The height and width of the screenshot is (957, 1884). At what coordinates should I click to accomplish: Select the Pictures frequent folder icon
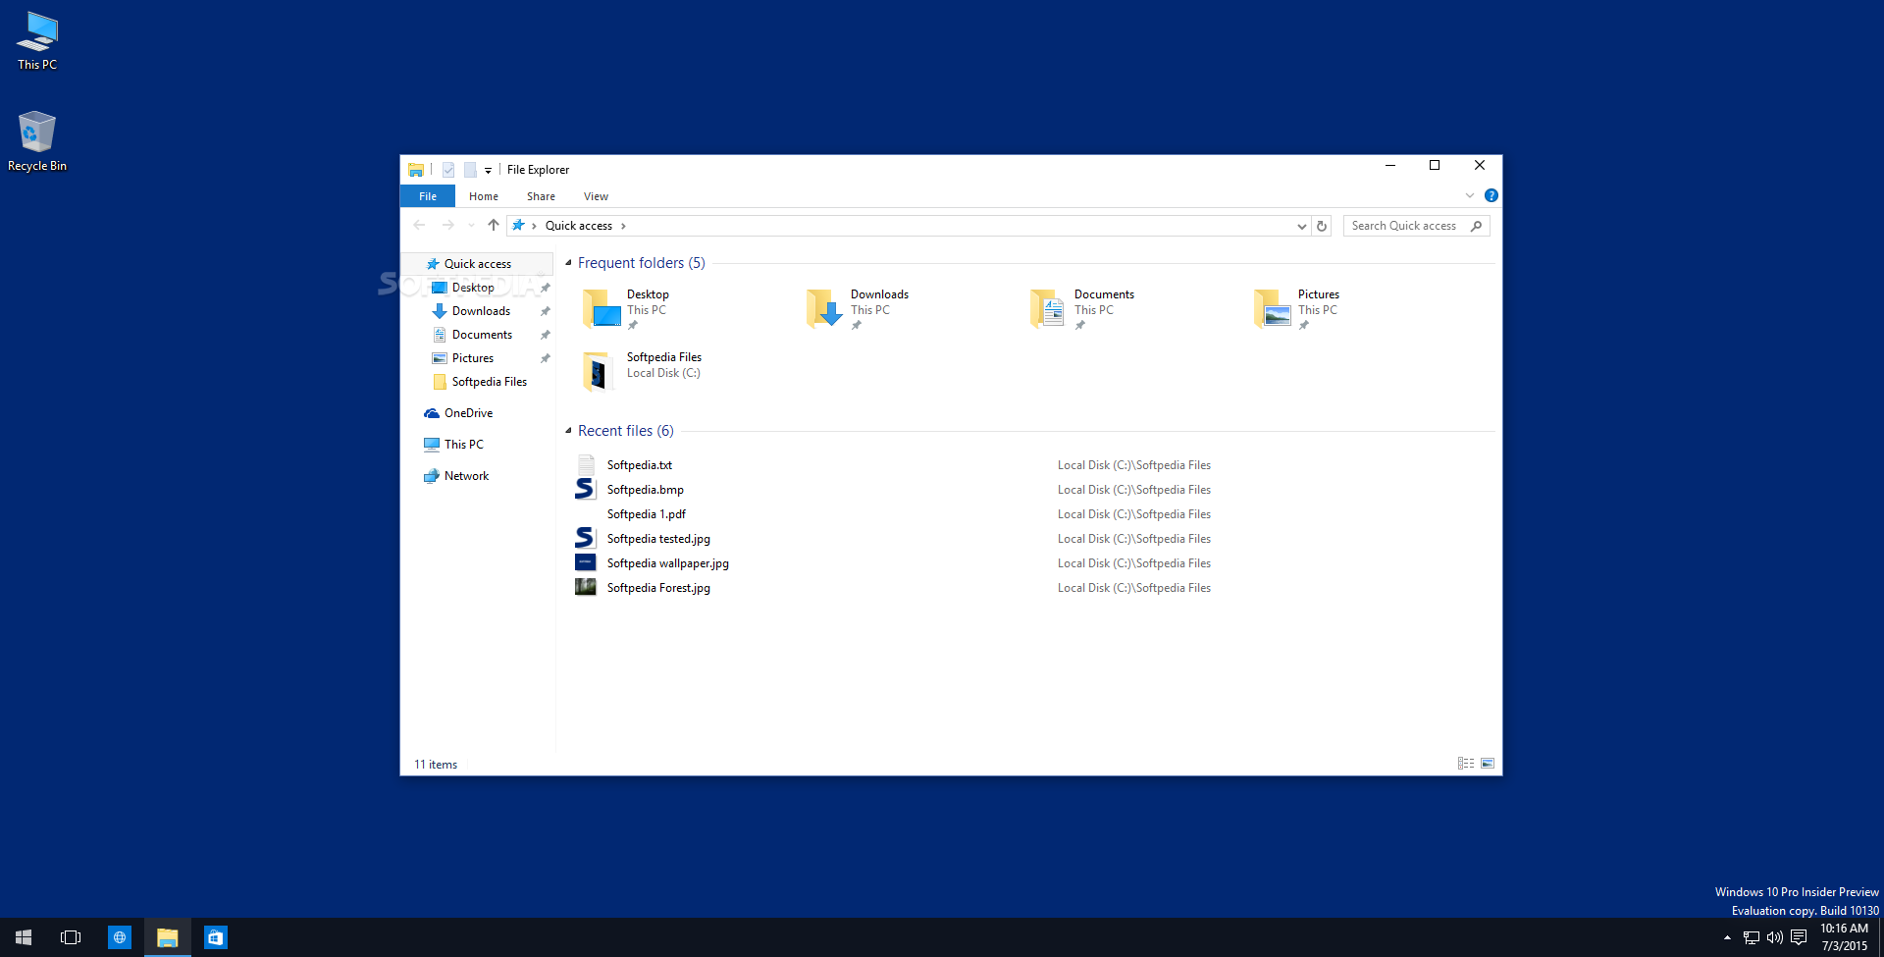(1273, 308)
